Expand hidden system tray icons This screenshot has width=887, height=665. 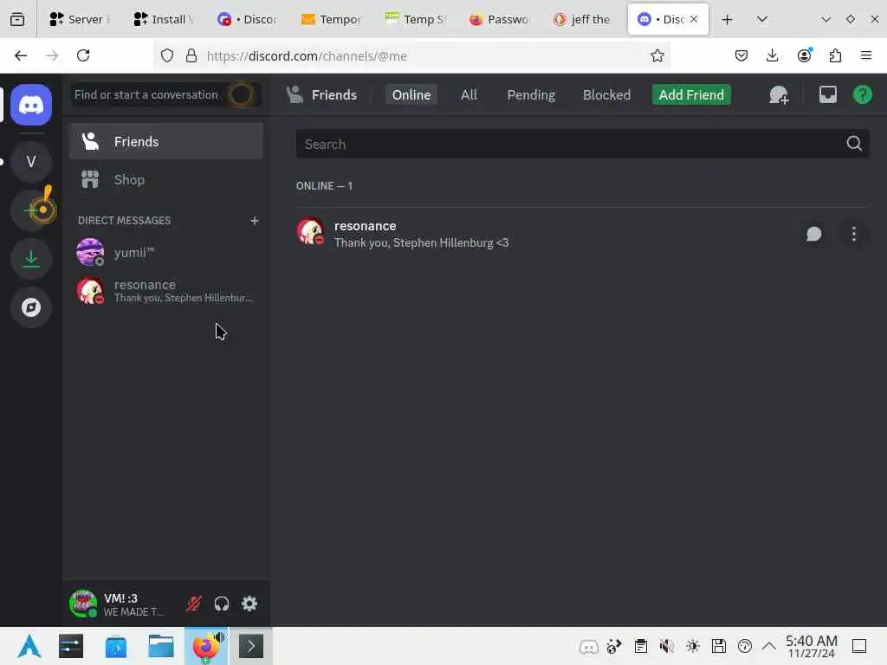pos(769,646)
